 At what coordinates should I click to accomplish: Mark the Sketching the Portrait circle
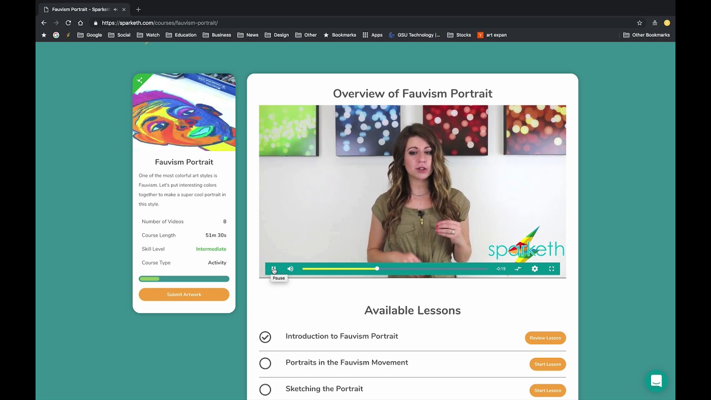[265, 389]
